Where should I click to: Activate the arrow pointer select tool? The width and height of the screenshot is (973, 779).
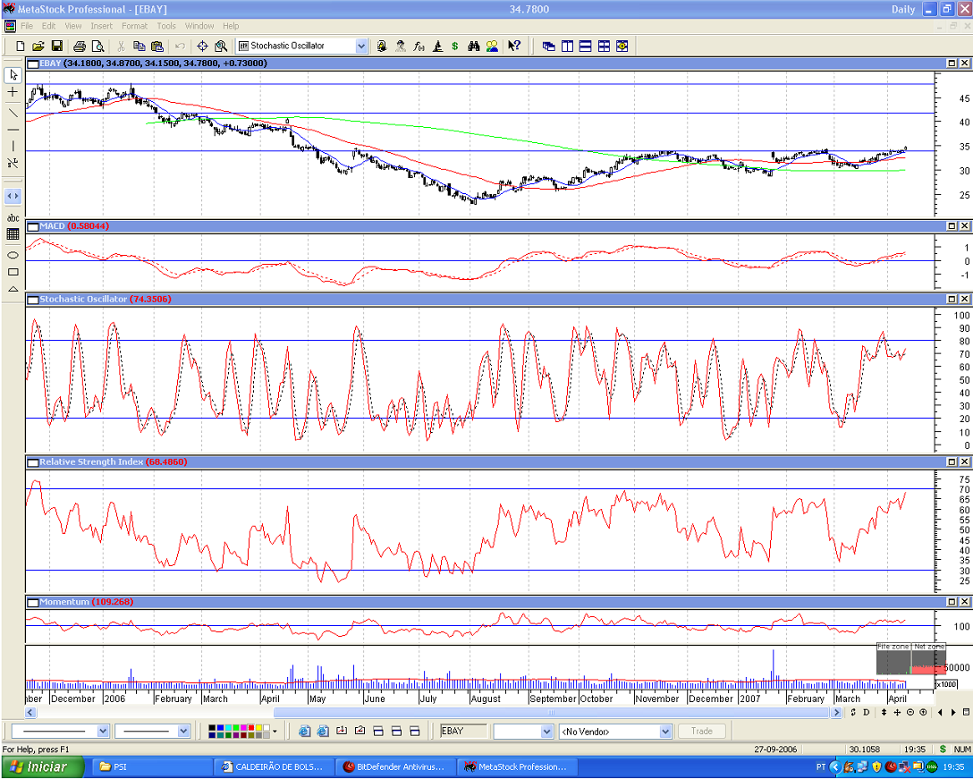13,74
